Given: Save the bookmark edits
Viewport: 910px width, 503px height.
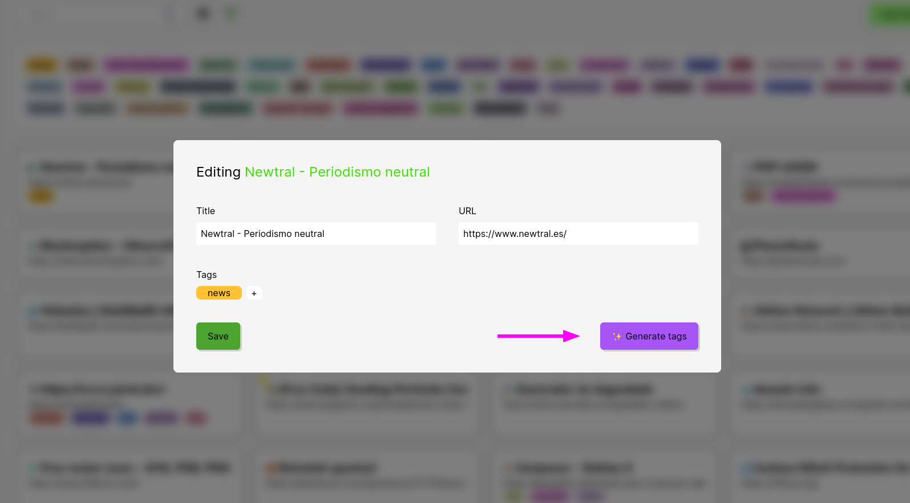Looking at the screenshot, I should click(x=218, y=336).
